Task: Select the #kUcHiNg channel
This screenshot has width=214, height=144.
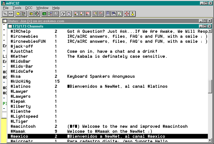Action: click(x=108, y=81)
